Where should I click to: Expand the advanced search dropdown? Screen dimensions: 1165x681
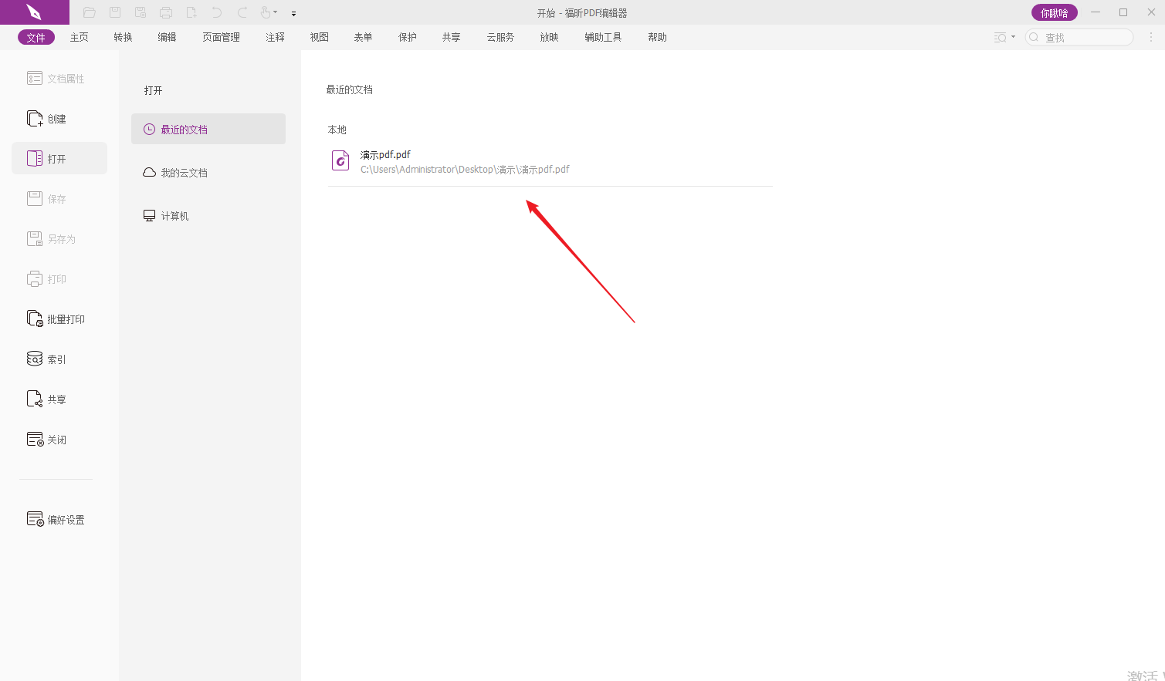(x=1013, y=37)
